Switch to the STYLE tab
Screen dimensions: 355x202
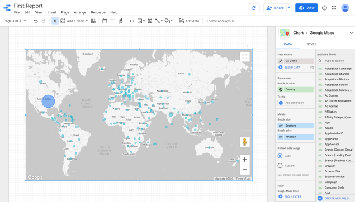coord(311,44)
